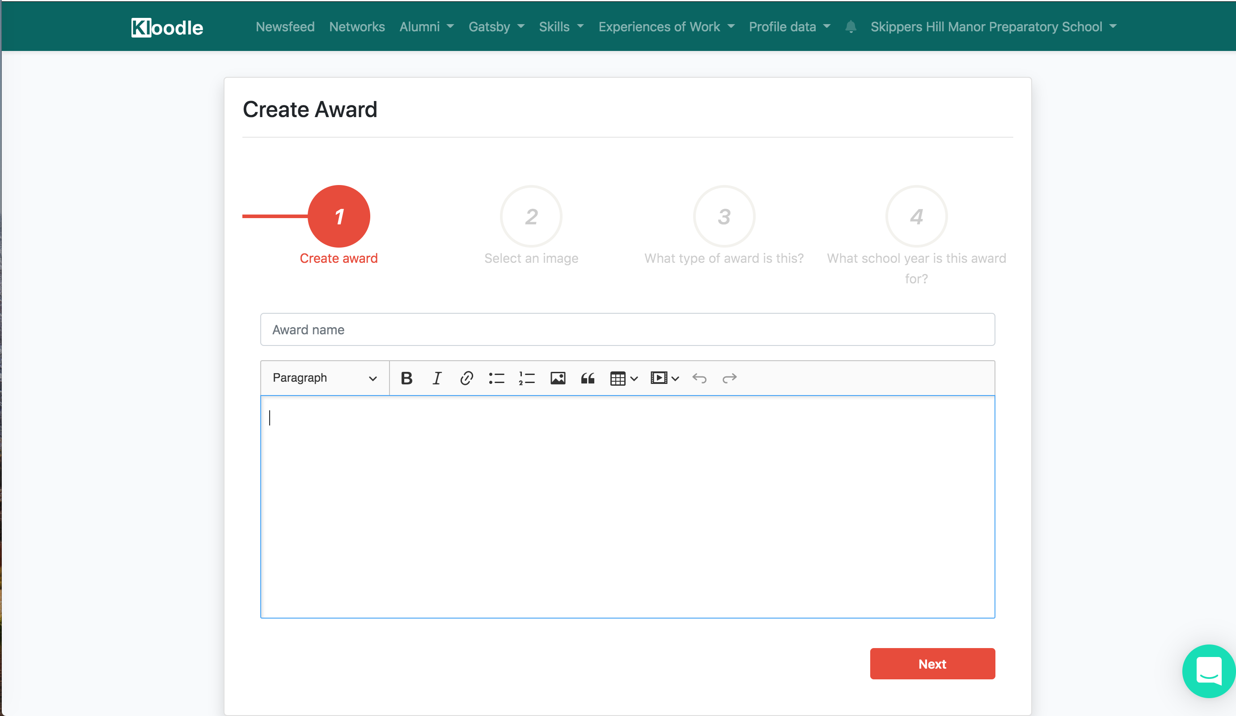Open the notifications bell
Image resolution: width=1236 pixels, height=716 pixels.
[x=851, y=26]
